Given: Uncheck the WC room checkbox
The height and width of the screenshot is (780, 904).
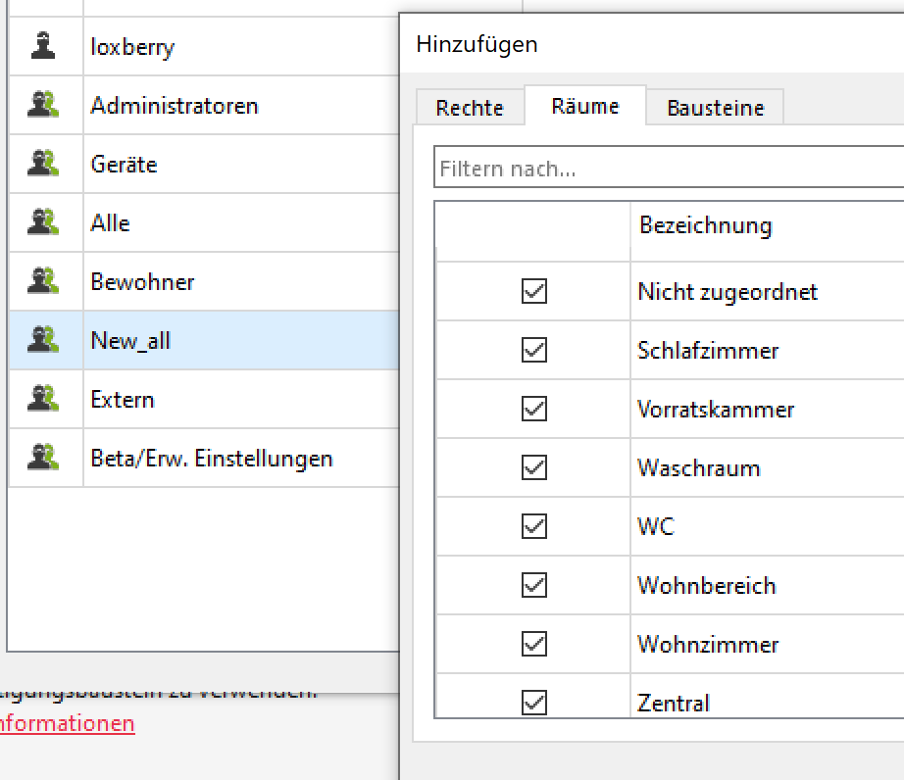Looking at the screenshot, I should pyautogui.click(x=534, y=526).
